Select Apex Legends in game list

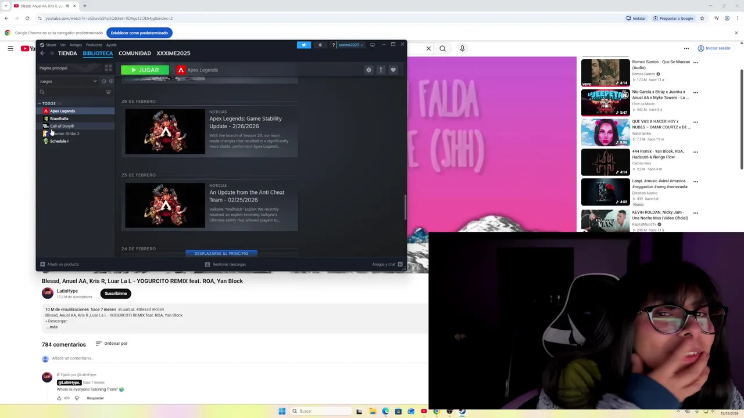click(x=76, y=111)
